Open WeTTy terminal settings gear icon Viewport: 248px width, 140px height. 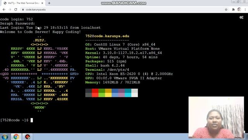241,17
